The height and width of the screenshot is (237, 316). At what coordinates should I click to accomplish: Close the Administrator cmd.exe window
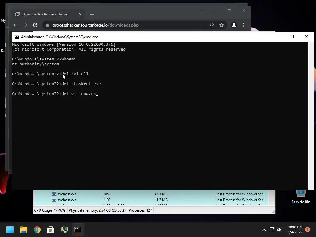pyautogui.click(x=306, y=37)
